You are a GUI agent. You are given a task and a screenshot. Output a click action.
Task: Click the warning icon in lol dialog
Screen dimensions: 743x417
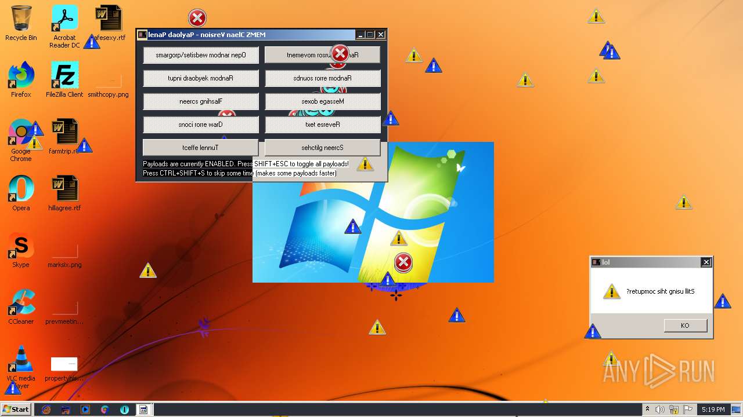coord(611,291)
